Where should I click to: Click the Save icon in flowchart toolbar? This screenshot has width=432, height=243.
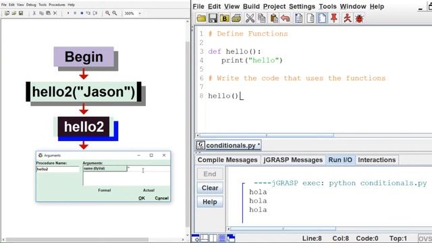point(21,13)
